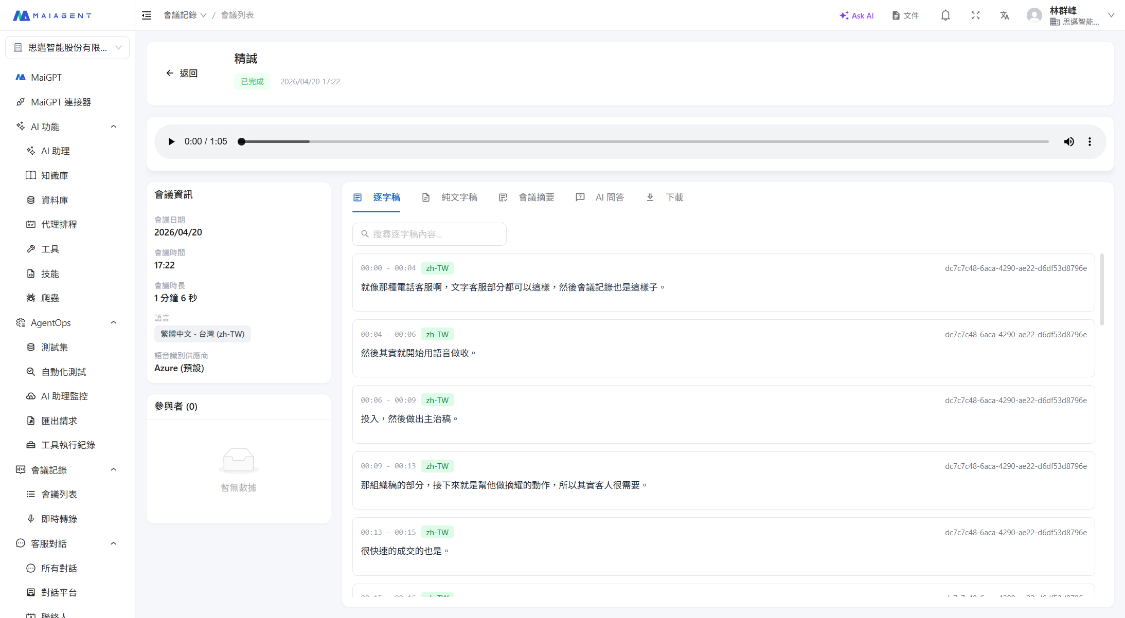The height and width of the screenshot is (618, 1125).
Task: Open the 思邁智能股份有限 organization dropdown
Action: (x=67, y=47)
